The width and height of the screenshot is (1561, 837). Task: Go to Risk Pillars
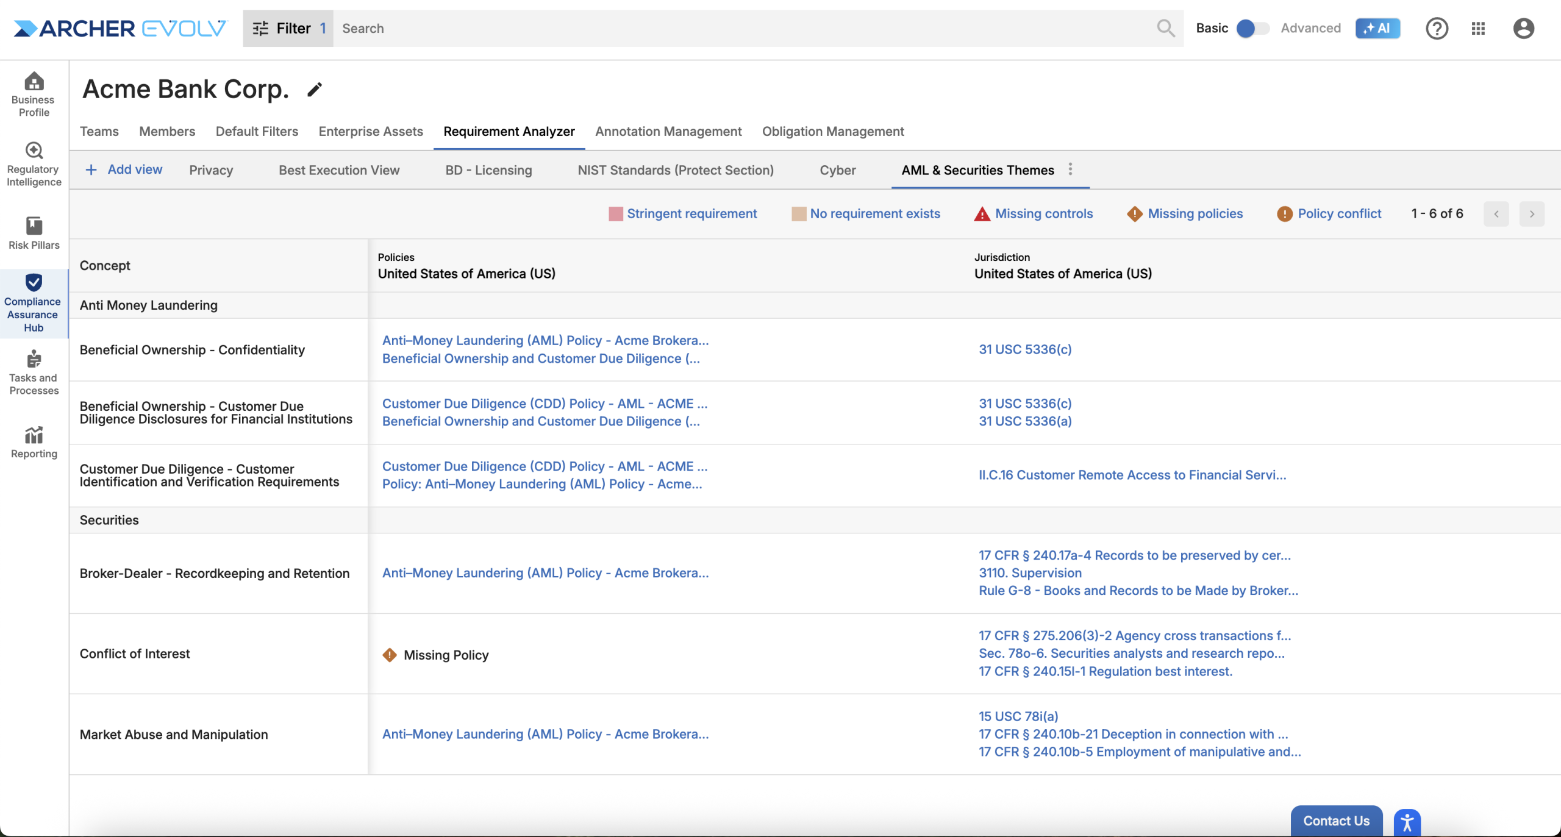34,233
